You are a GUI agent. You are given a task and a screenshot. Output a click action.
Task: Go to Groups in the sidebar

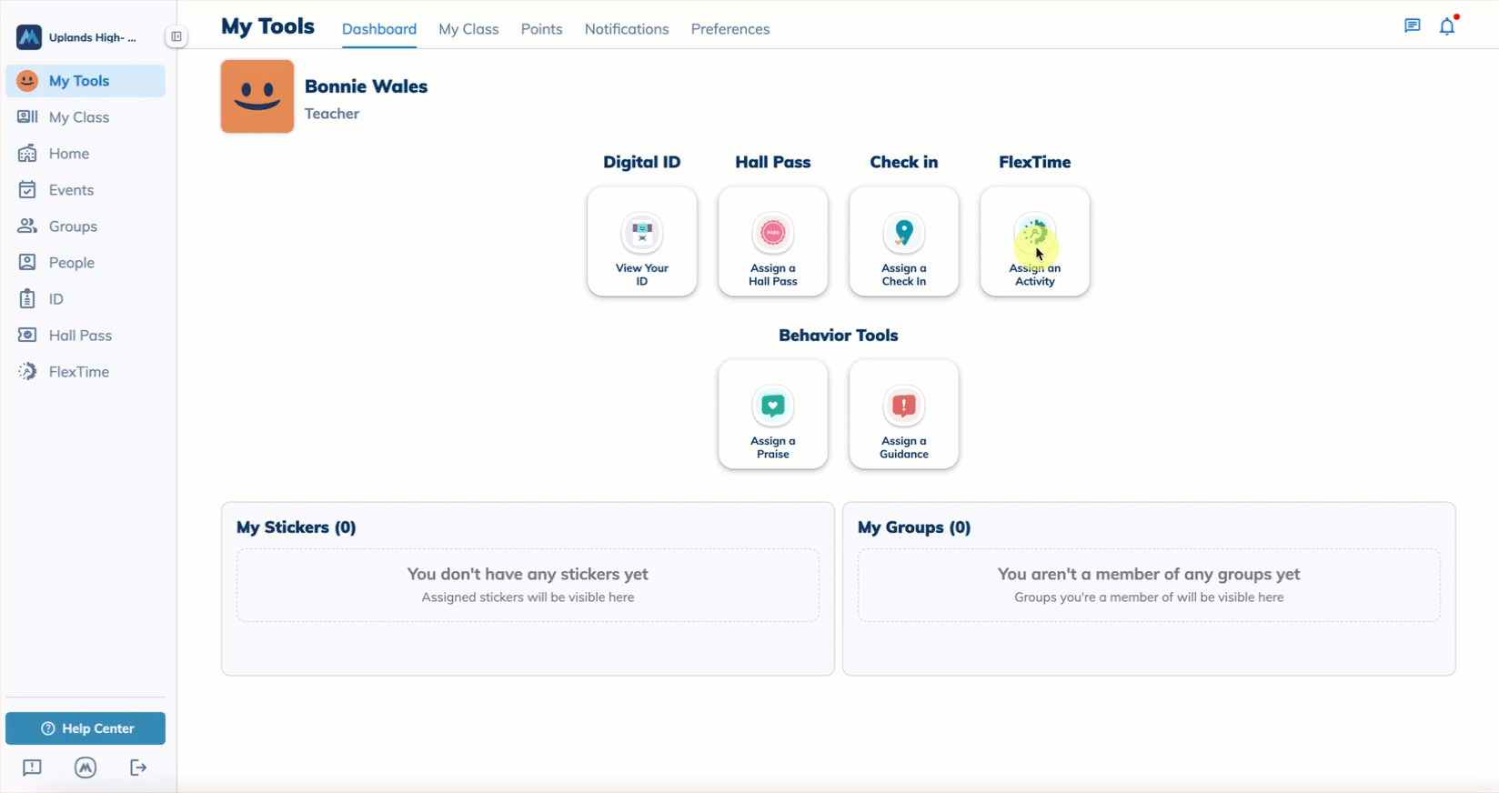point(73,226)
